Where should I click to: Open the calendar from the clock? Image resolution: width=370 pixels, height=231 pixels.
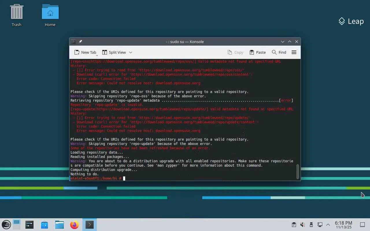point(343,225)
